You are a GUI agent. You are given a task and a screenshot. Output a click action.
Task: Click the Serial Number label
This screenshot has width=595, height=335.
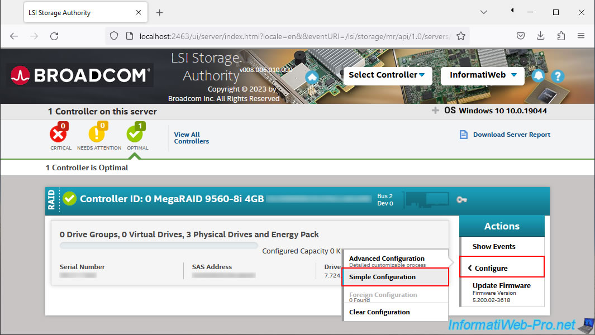point(82,267)
